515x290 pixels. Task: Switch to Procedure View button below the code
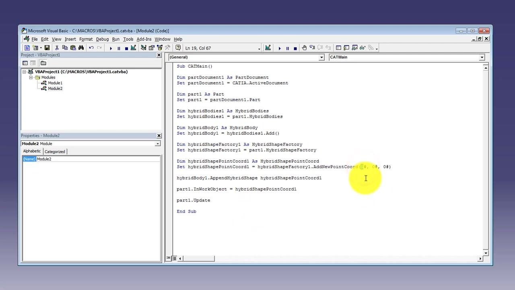[169, 259]
